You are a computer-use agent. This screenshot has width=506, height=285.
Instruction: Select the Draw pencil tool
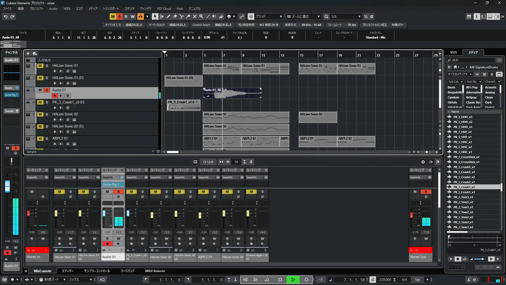[x=168, y=17]
